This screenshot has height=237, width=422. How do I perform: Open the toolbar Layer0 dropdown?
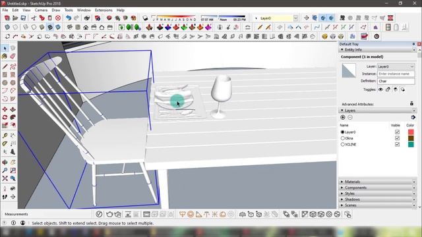tap(295, 18)
